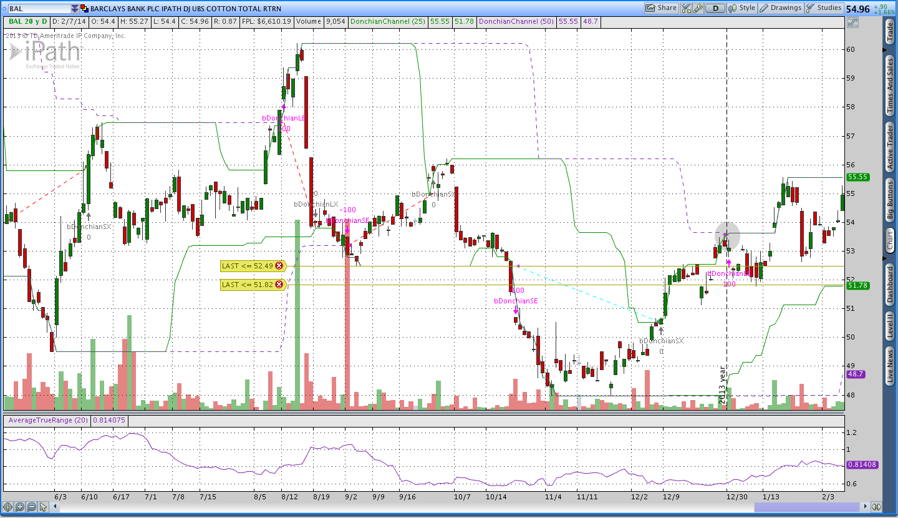This screenshot has height=518, width=898.
Task: Click the zoom in magnifier icon
Action: 19,507
